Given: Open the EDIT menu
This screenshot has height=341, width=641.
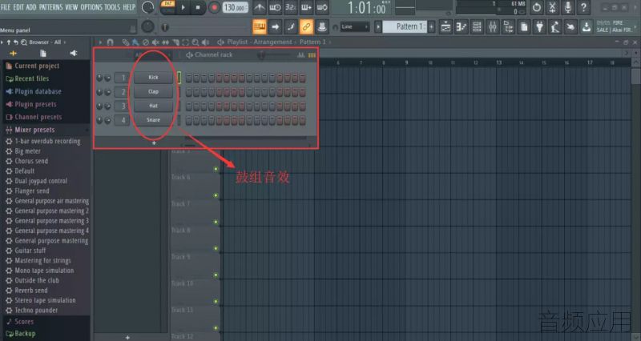Looking at the screenshot, I should [18, 7].
